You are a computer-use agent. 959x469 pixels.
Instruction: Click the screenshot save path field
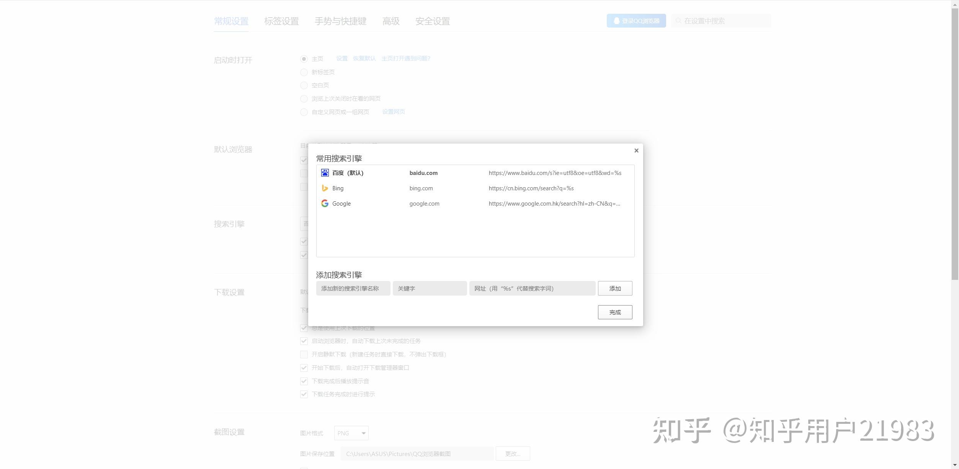click(x=417, y=454)
